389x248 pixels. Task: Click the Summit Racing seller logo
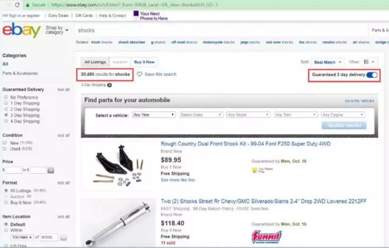[x=266, y=237]
